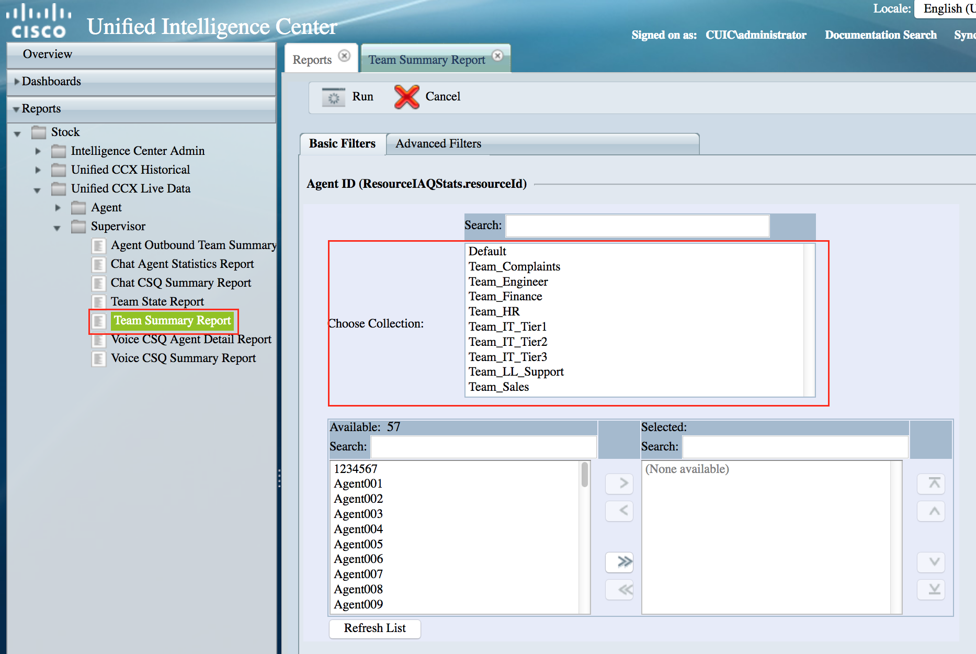
Task: Click the Agent folder icon
Action: (x=78, y=208)
